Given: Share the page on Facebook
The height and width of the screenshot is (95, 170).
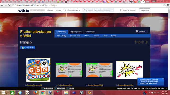Looking at the screenshot, I should [x=135, y=42].
